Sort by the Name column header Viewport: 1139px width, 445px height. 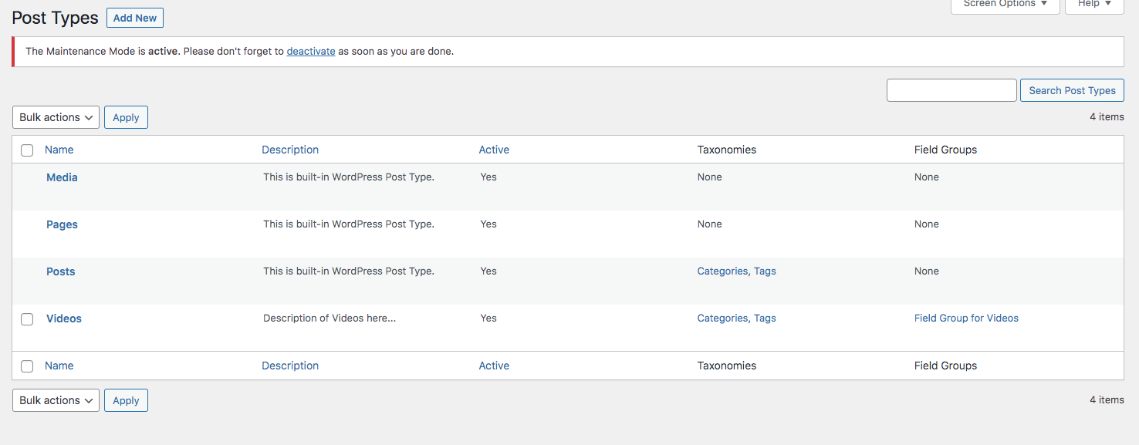pos(59,150)
